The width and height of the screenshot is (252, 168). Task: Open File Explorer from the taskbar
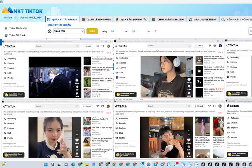click(87, 164)
